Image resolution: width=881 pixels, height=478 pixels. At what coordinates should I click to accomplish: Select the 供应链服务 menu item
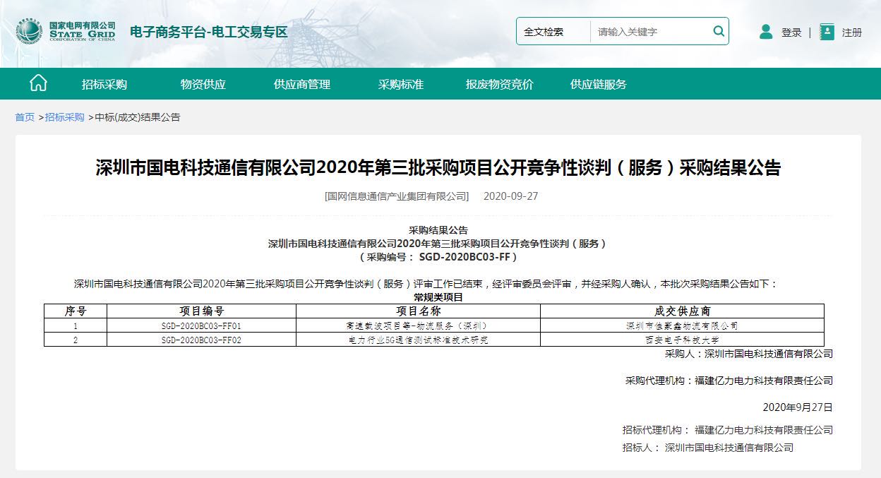[599, 84]
